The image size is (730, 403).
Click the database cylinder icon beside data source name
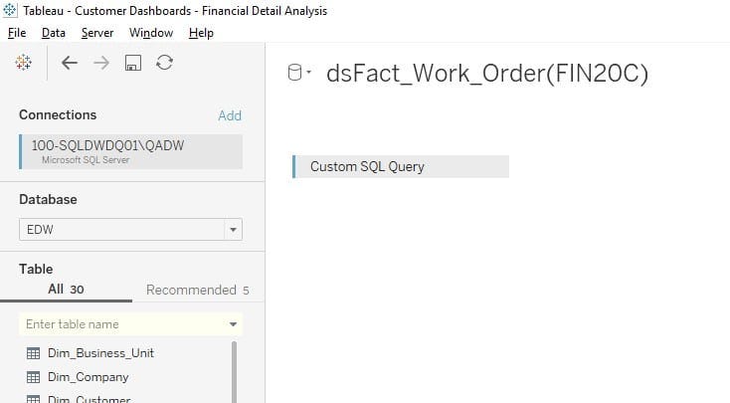pyautogui.click(x=294, y=73)
